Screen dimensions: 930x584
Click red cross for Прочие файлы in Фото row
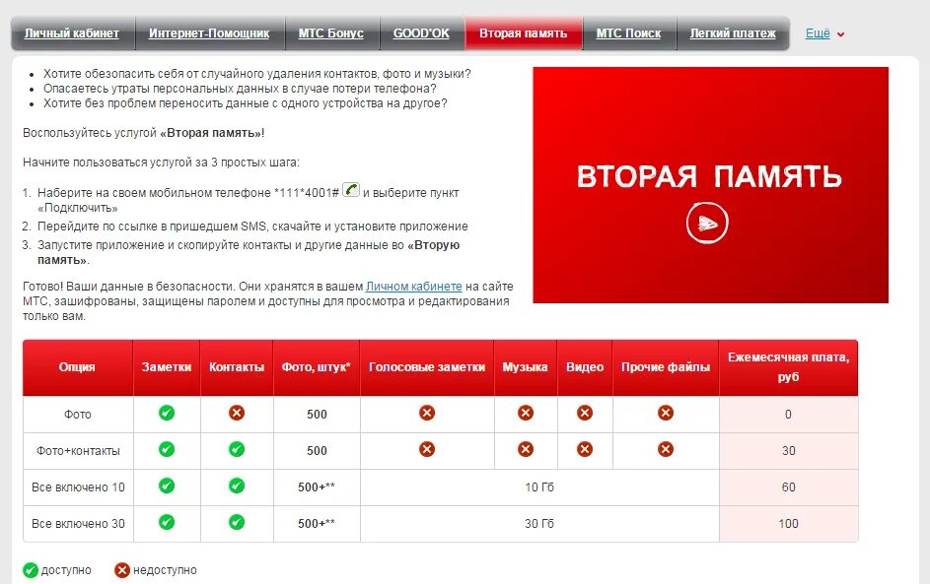pos(666,413)
